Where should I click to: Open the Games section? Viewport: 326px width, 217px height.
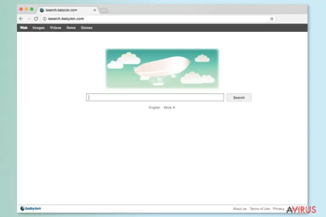87,28
